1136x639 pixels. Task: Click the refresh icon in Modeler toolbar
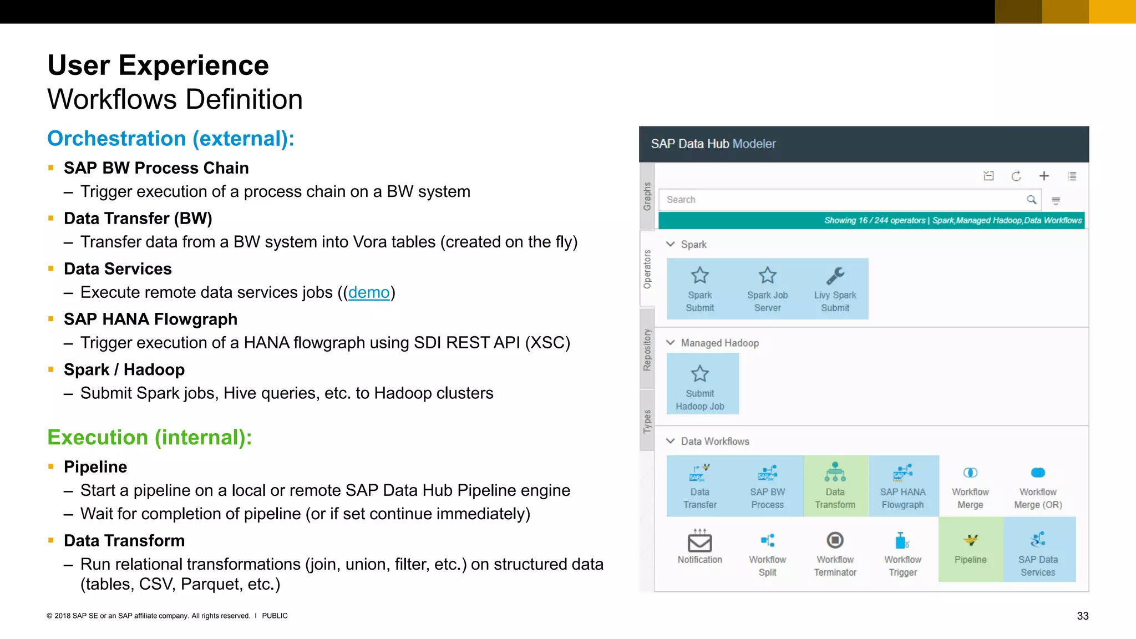click(x=1016, y=176)
